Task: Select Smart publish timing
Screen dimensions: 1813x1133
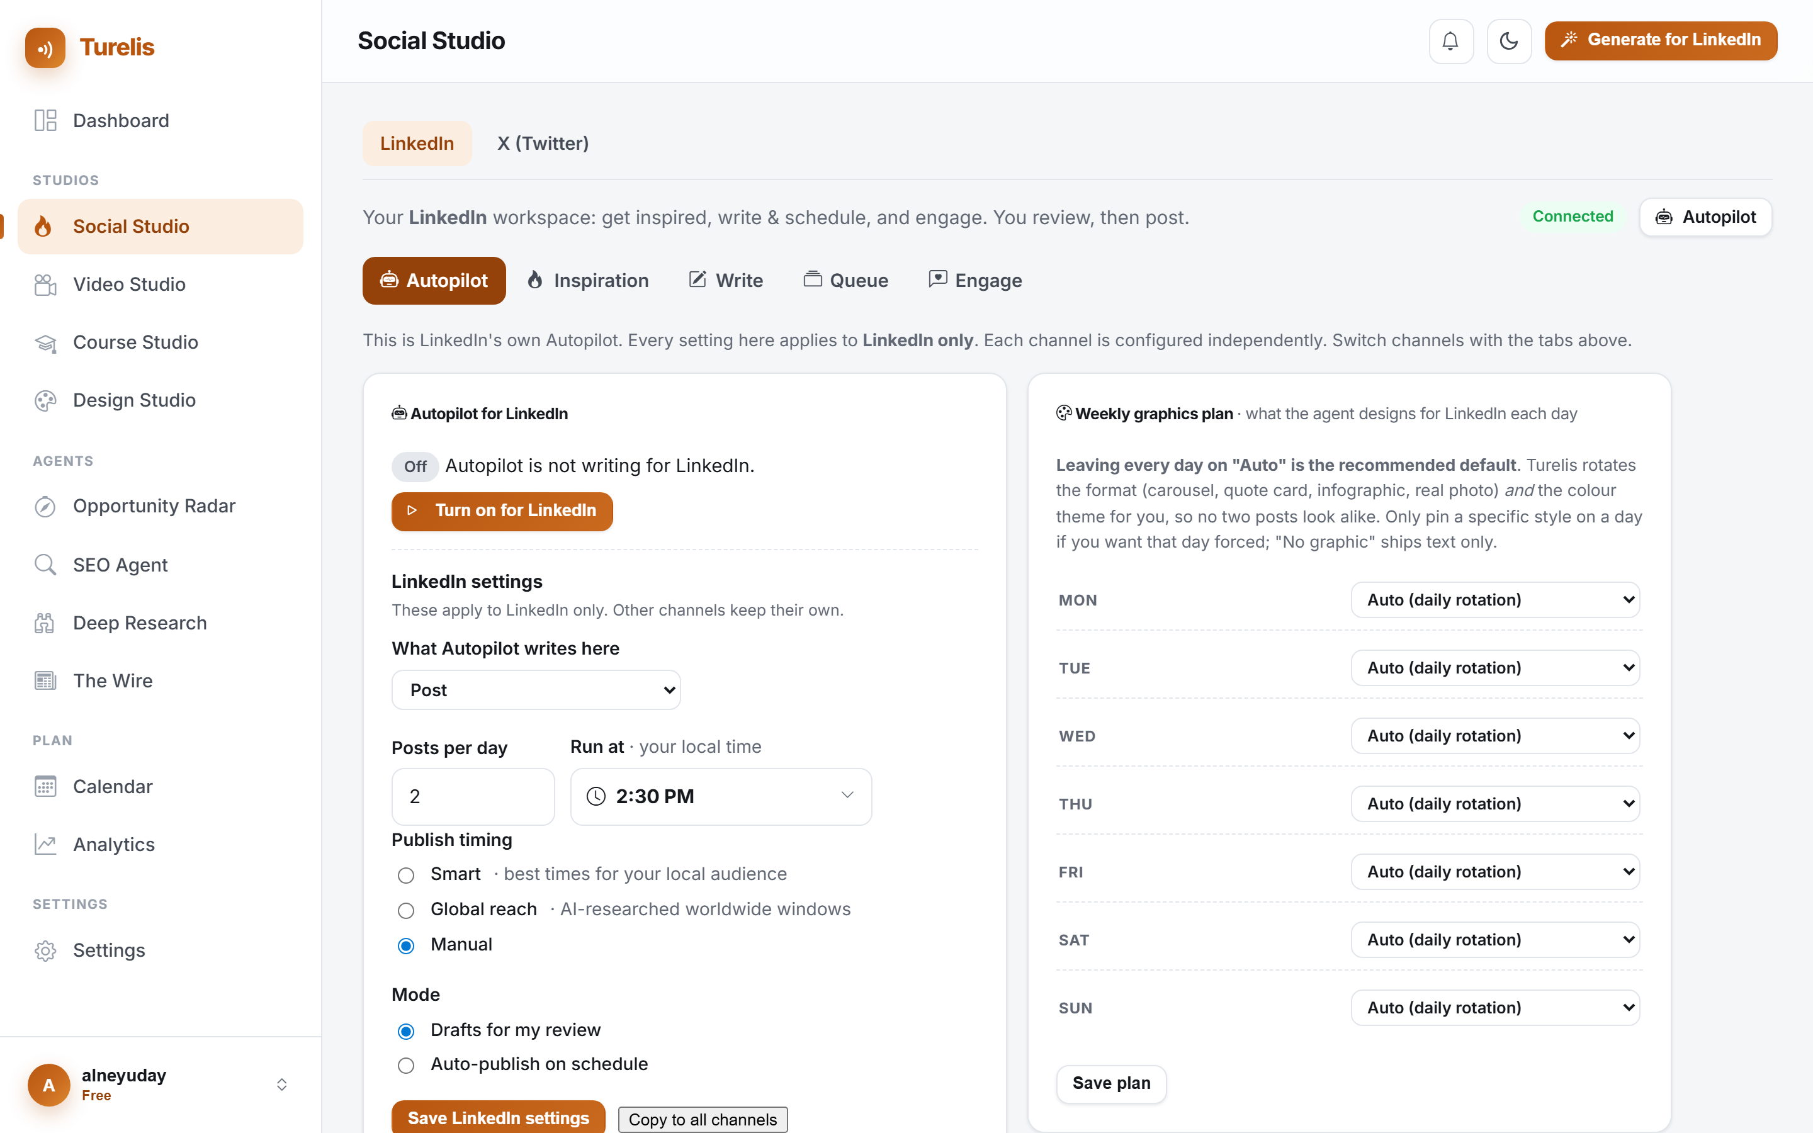Action: point(405,875)
